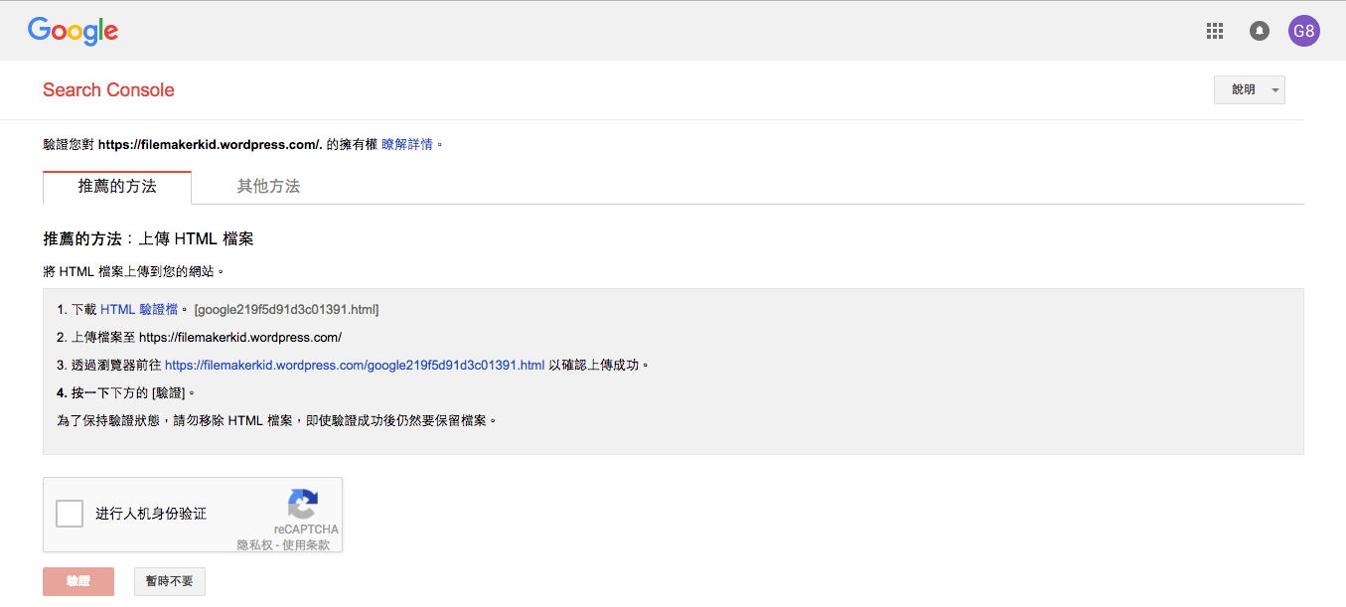Open the reCAPTCHA 使用条款 terms link
Screen dimensions: 1346x607
pos(307,544)
